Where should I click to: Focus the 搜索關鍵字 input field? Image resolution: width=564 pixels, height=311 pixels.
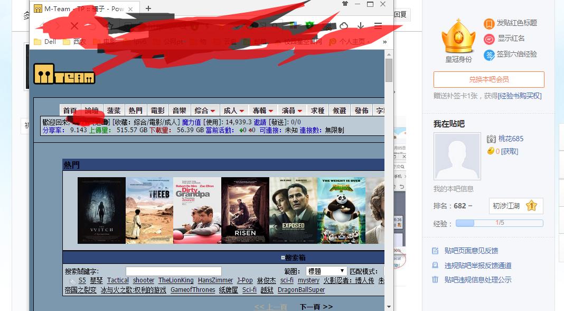coord(173,271)
